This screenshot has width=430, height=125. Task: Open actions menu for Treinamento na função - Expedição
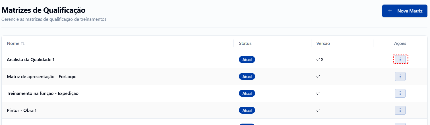[400, 93]
